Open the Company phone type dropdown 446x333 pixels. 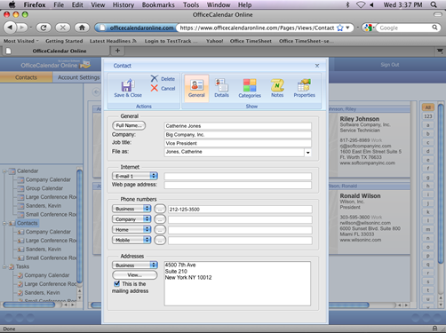(x=131, y=219)
